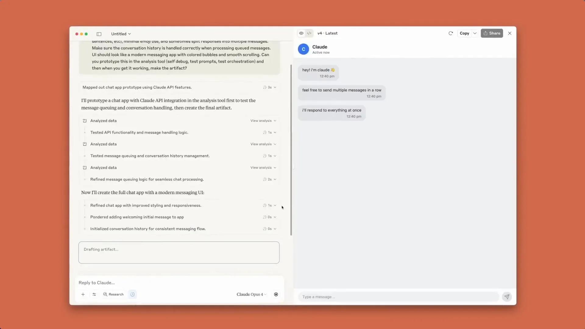585x329 pixels.
Task: Toggle the sidebar panel icon
Action: [99, 34]
